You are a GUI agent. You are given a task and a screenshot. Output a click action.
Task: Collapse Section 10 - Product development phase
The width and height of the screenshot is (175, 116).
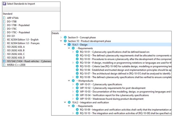click(x=61, y=41)
